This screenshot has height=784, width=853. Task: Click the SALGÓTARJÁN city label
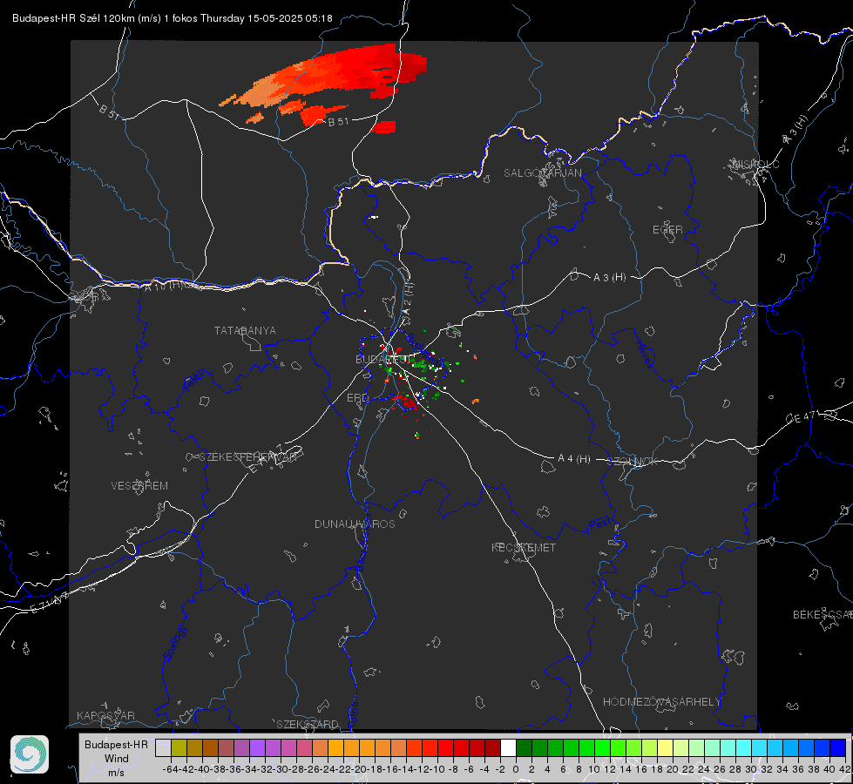point(542,173)
